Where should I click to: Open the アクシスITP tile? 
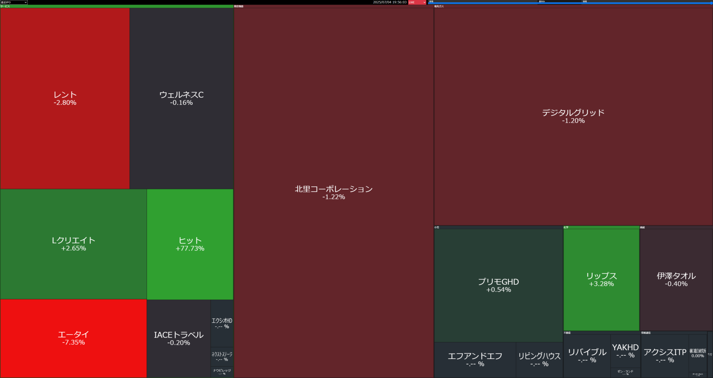[665, 356]
